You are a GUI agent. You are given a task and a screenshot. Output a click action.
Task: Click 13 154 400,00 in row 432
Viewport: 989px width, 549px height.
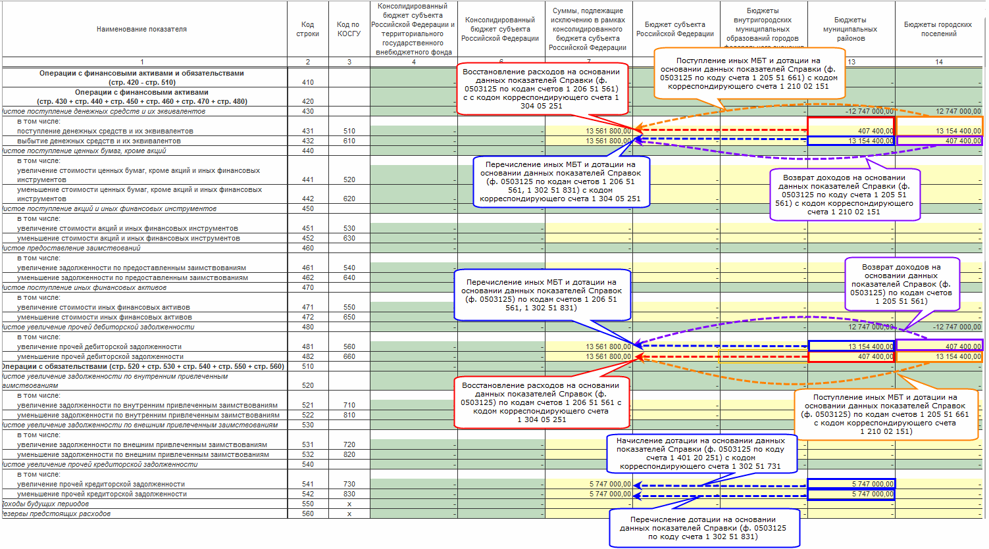[x=871, y=141]
